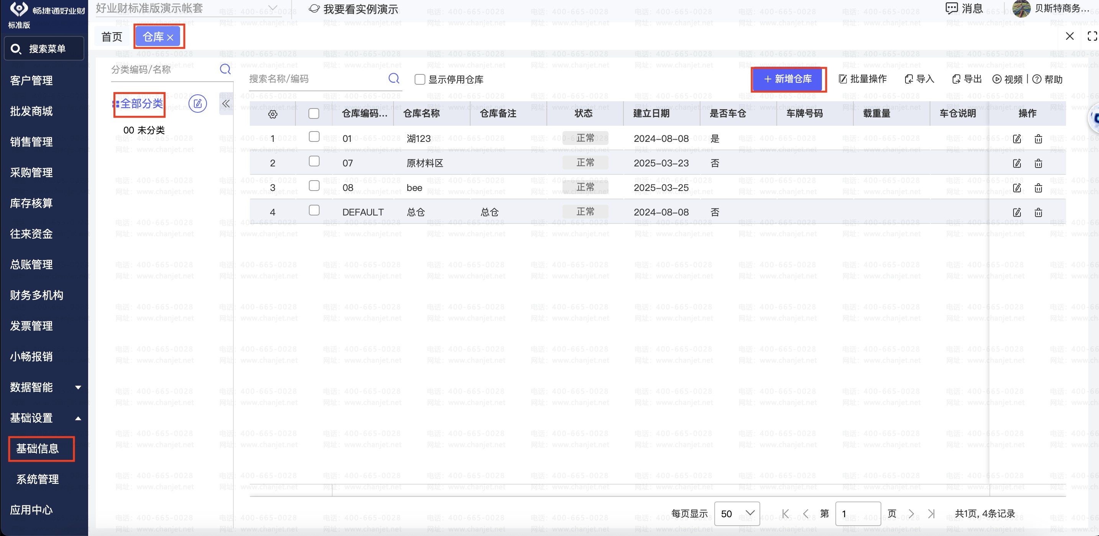Edit warehouse bee row
Image resolution: width=1099 pixels, height=536 pixels.
coord(1017,188)
